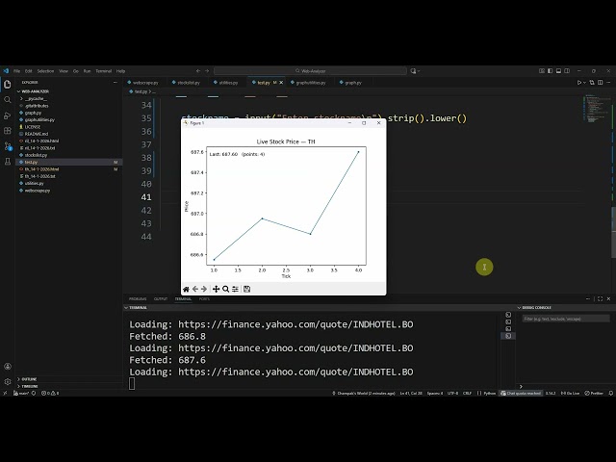Viewport: 616px width, 462px height.
Task: Toggle the secondary side bar layout icon
Action: coord(567,71)
